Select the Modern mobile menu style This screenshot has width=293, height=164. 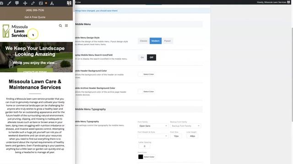click(x=156, y=41)
